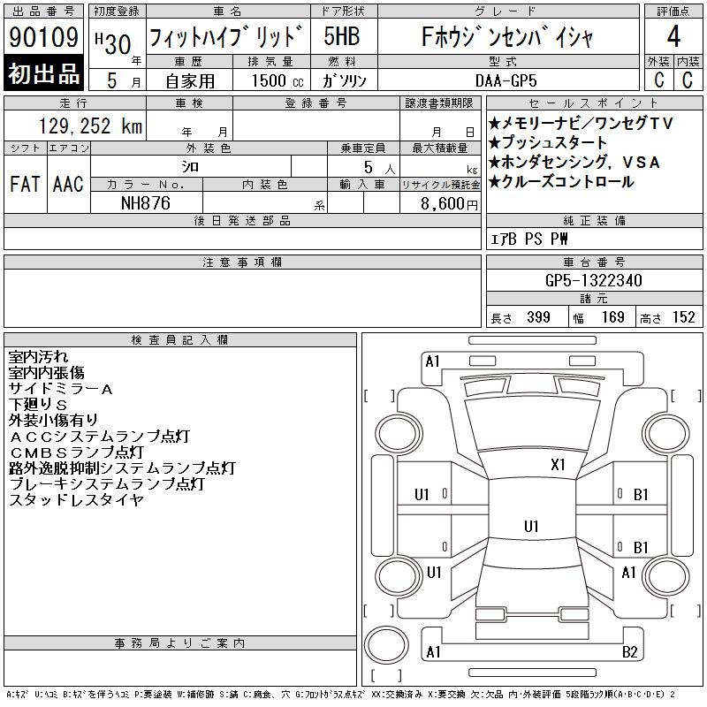The height and width of the screenshot is (707, 707).
Task: Click the X1 mark on the windshield
Action: [558, 465]
